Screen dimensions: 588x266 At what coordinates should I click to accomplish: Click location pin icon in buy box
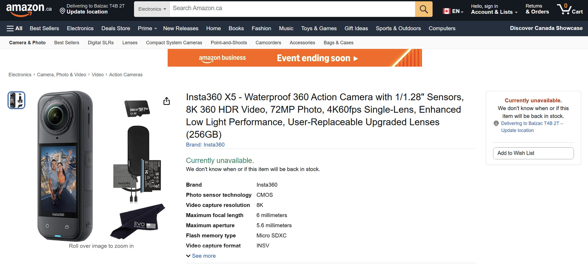point(496,124)
